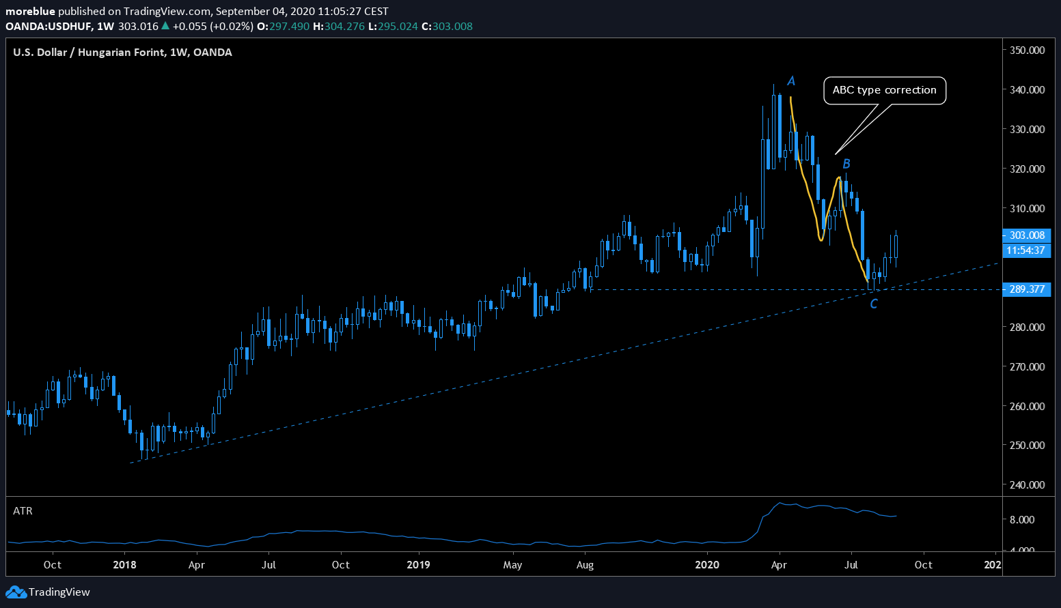Click the 'Aug' label on the time axis
1061x608 pixels.
click(x=585, y=565)
